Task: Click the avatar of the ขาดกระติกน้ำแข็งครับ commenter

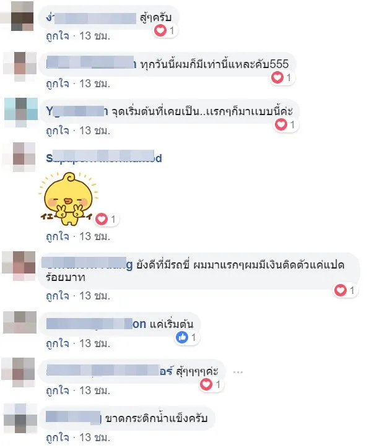Action: click(20, 418)
